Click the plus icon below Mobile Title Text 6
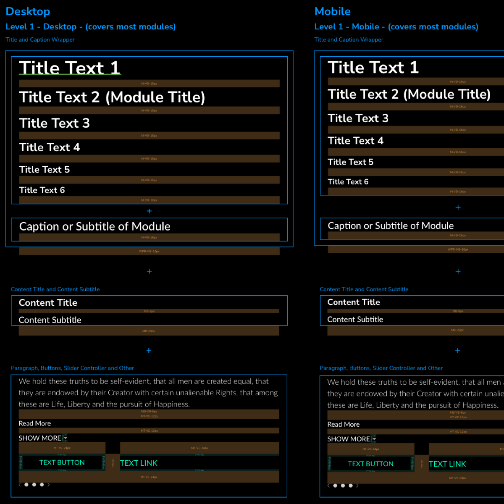Image resolution: width=504 pixels, height=504 pixels. coord(458,207)
